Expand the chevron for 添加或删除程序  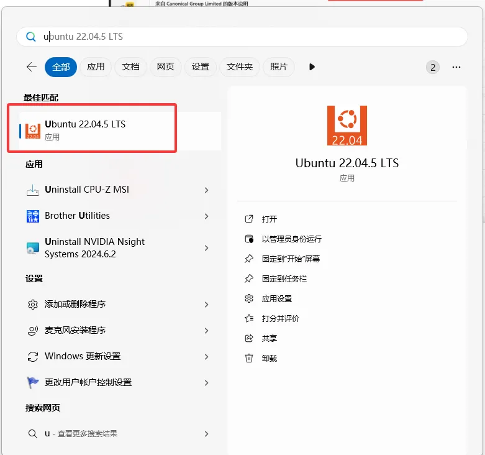click(x=206, y=305)
